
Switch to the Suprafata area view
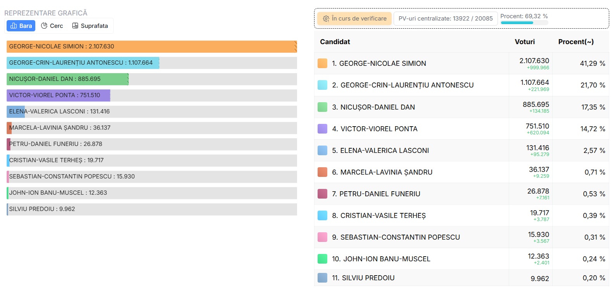point(90,26)
